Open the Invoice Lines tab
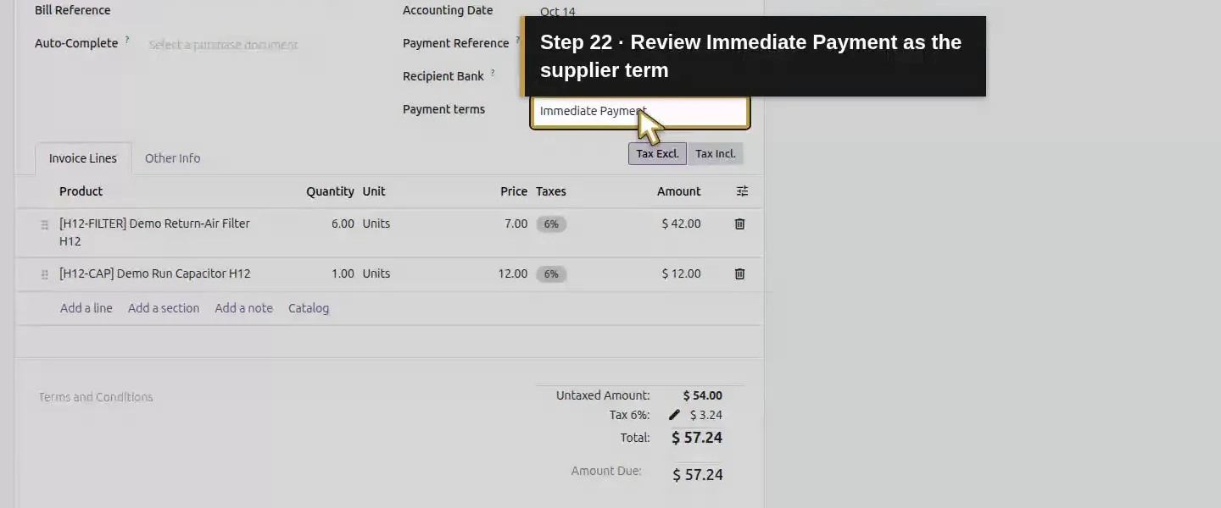Viewport: 1221px width, 508px height. 83,158
